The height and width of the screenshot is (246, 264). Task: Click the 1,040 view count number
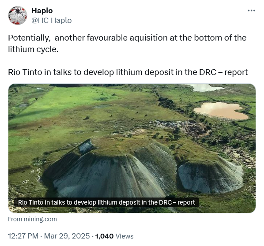coord(104,236)
